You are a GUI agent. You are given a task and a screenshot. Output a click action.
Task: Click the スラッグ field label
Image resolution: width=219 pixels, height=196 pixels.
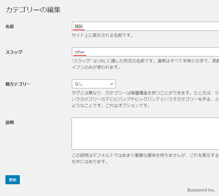pos(14,52)
